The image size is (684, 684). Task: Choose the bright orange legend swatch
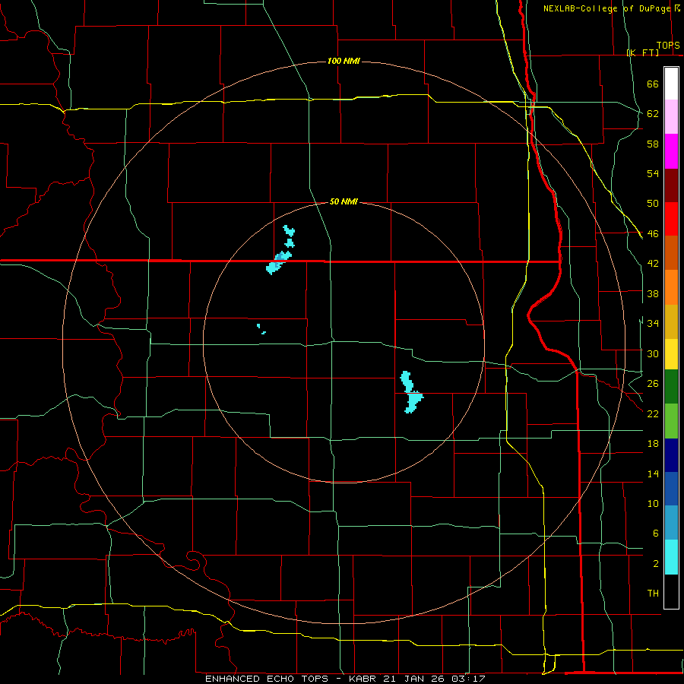coord(671,287)
